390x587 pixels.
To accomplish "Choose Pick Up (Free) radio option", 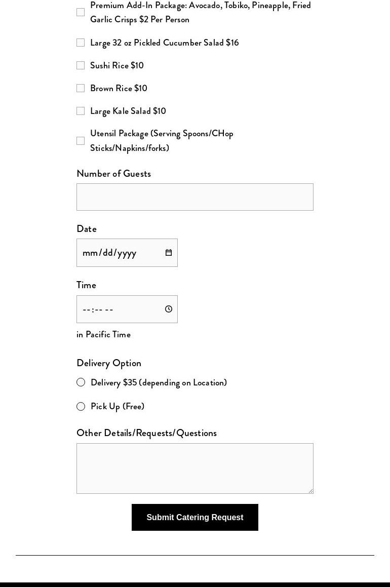I will click(x=81, y=407).
